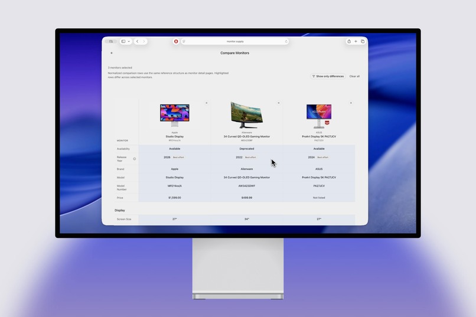This screenshot has height=317, width=476.
Task: Click the Clear all link
Action: coord(354,76)
